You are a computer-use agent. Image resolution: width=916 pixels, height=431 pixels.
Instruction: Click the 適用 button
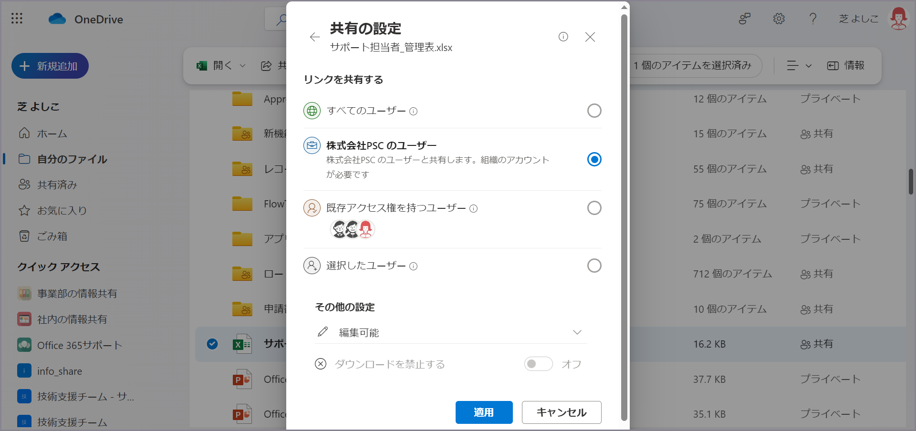pyautogui.click(x=484, y=412)
